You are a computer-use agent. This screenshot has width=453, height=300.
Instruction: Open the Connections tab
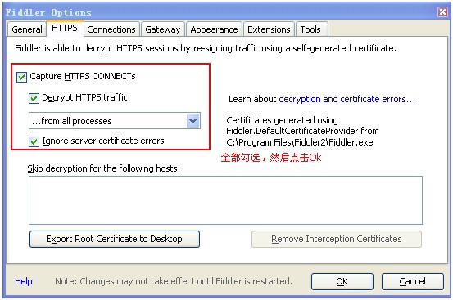[111, 29]
